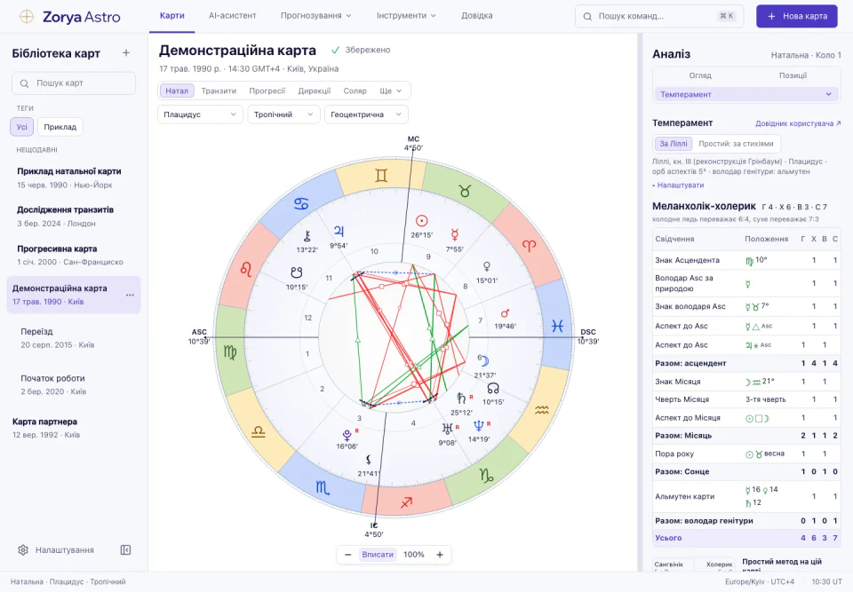Select the За Ліллі method toggle
This screenshot has width=853, height=592.
click(x=674, y=144)
